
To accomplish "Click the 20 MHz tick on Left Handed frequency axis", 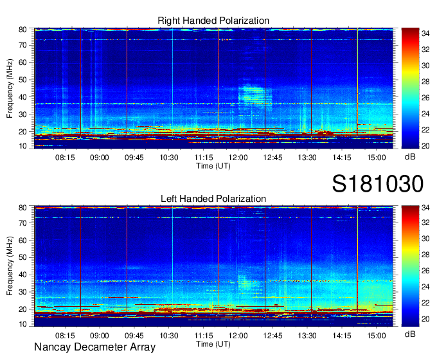I will 22,309.
